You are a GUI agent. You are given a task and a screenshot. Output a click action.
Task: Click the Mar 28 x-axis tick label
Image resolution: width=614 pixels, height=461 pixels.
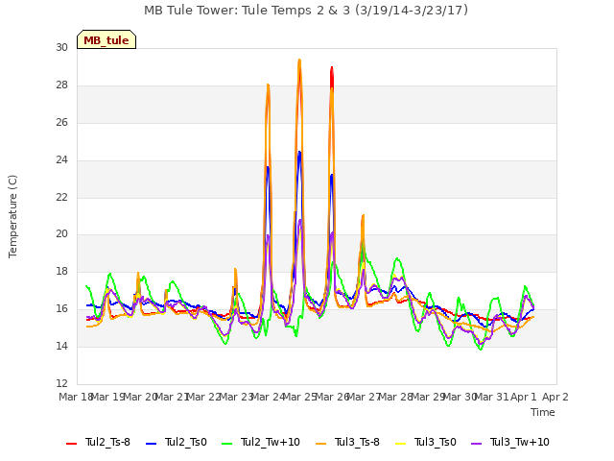tap(396, 397)
